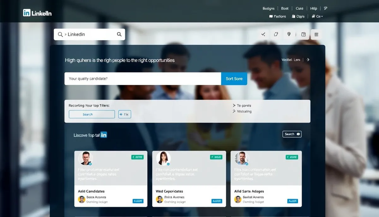Open the Ce dropdown in the top right
This screenshot has height=217, width=379.
317,16
